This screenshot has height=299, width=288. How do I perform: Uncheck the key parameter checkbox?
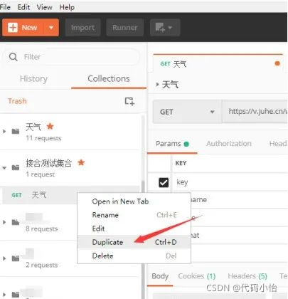point(164,182)
